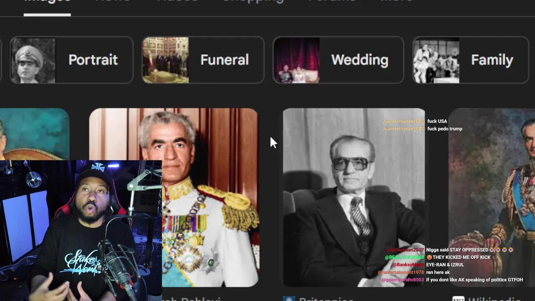Open the black-and-white photo of man in glasses
Screen dimensions: 535x301
click(x=354, y=197)
